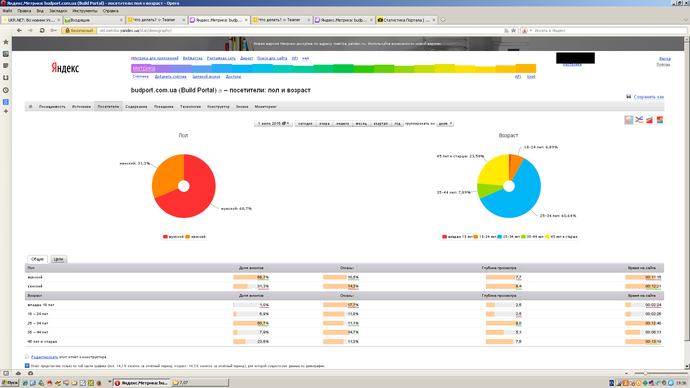Toggle 35-44 лет legend entry

click(532, 237)
